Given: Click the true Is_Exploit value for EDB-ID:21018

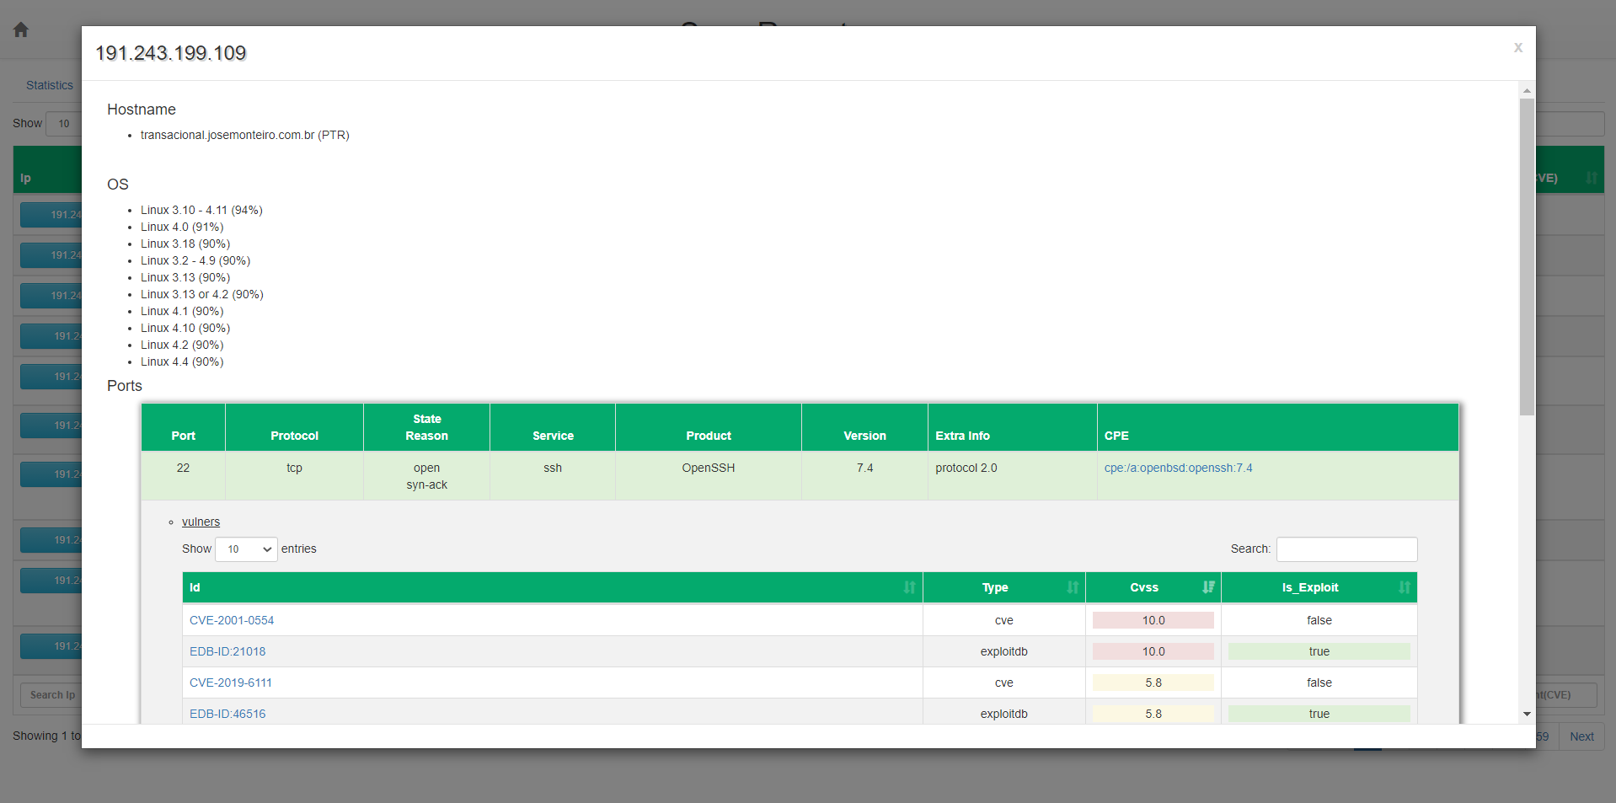Looking at the screenshot, I should click(1319, 651).
